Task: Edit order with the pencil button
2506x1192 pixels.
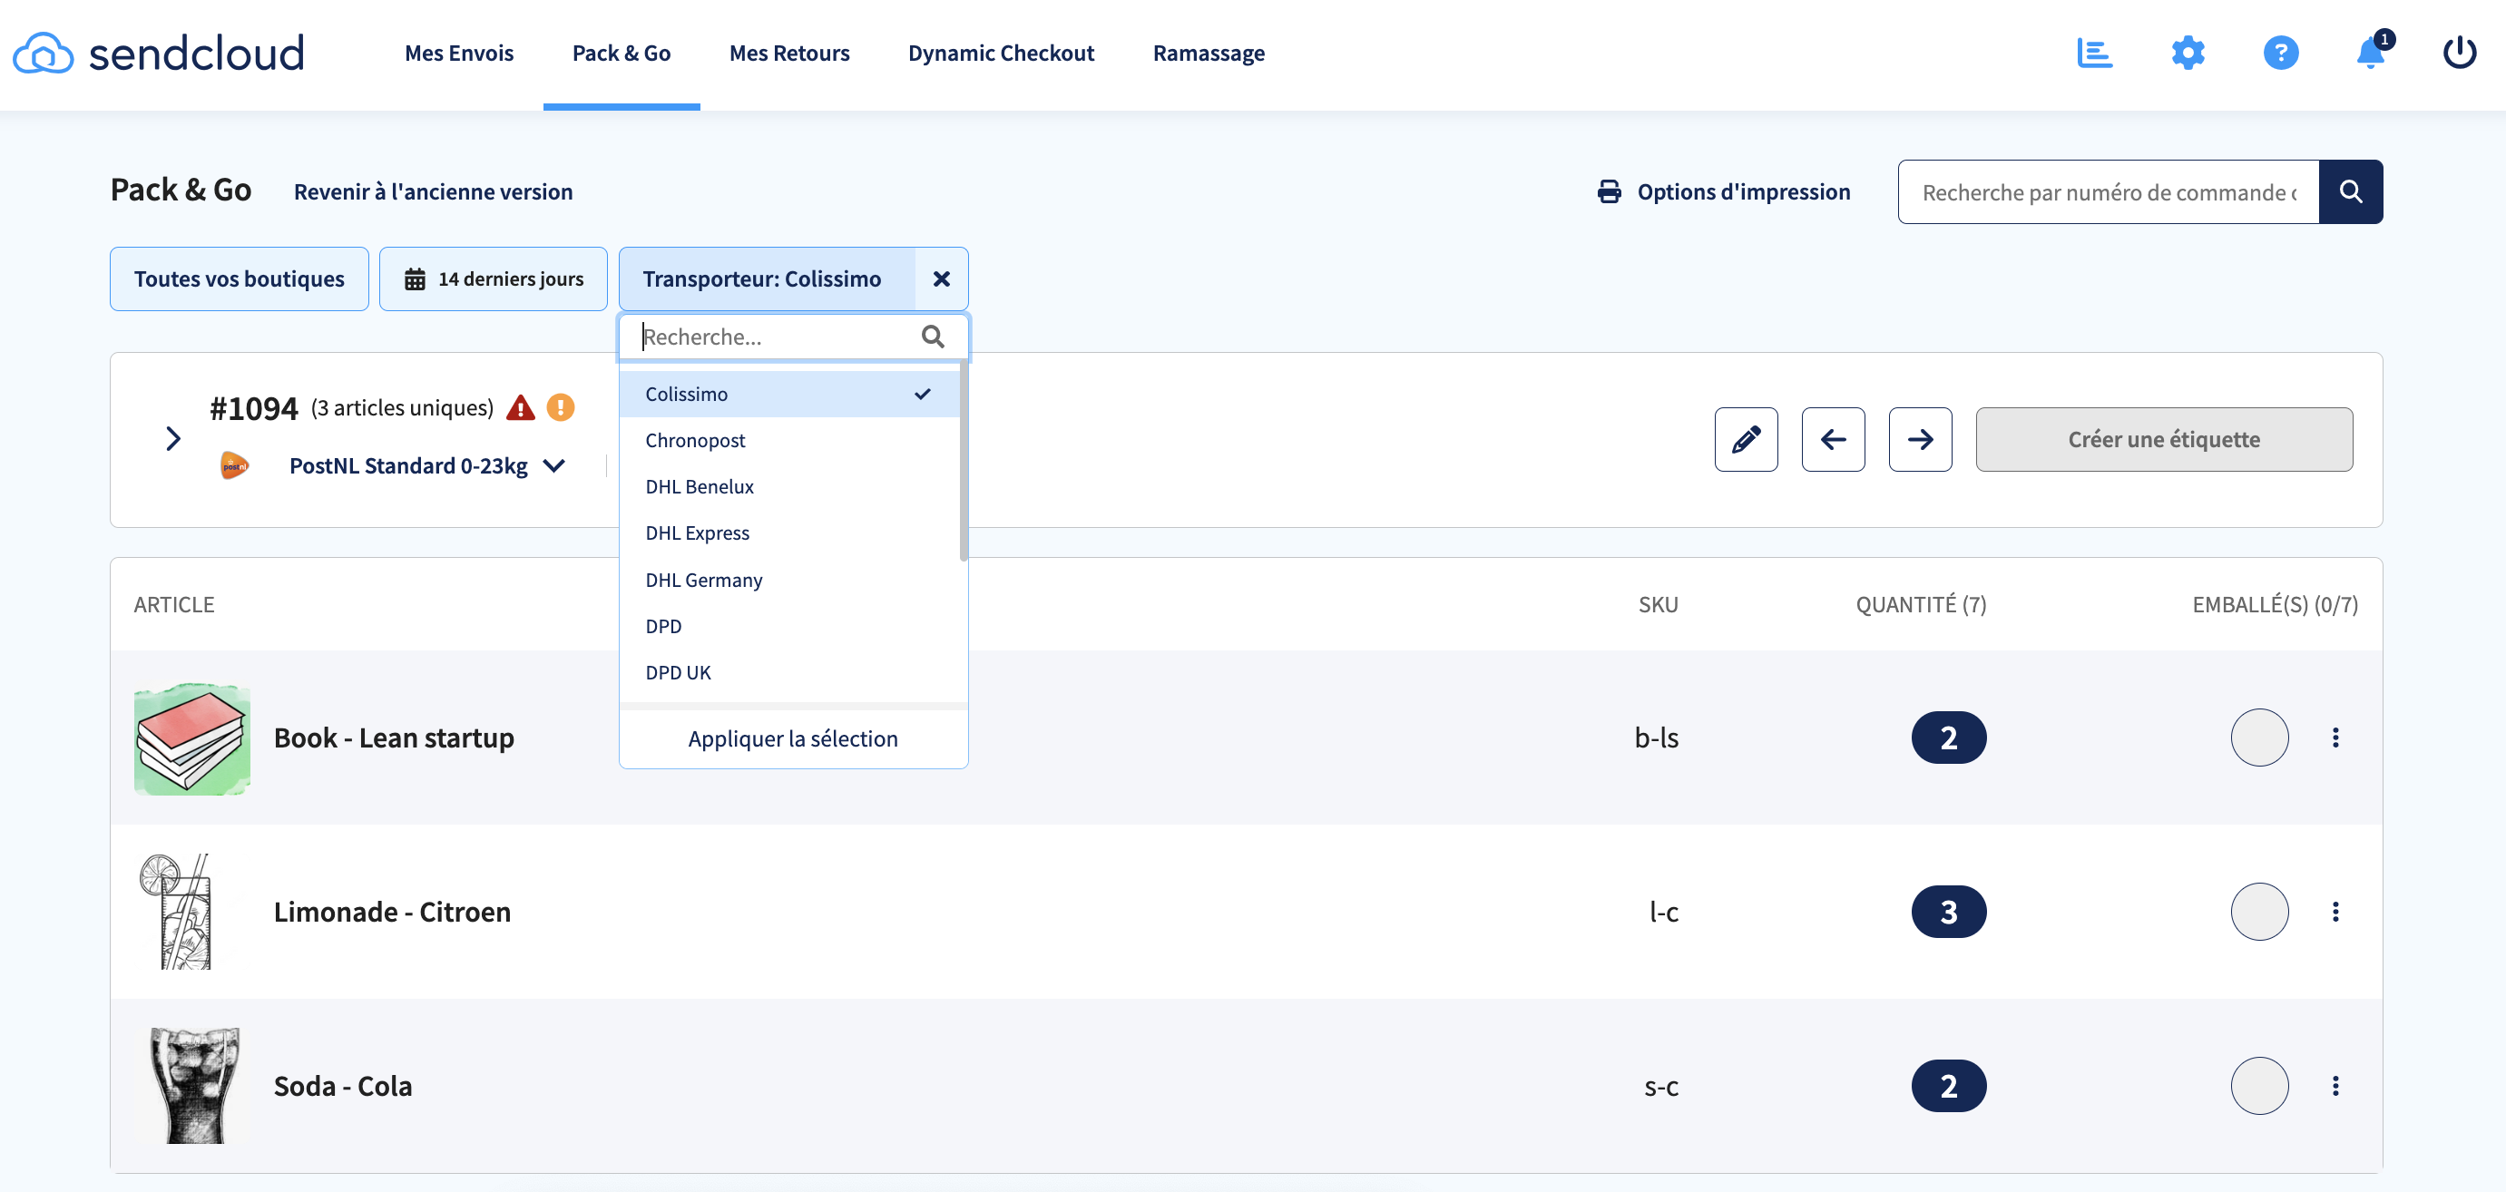Action: click(1746, 439)
